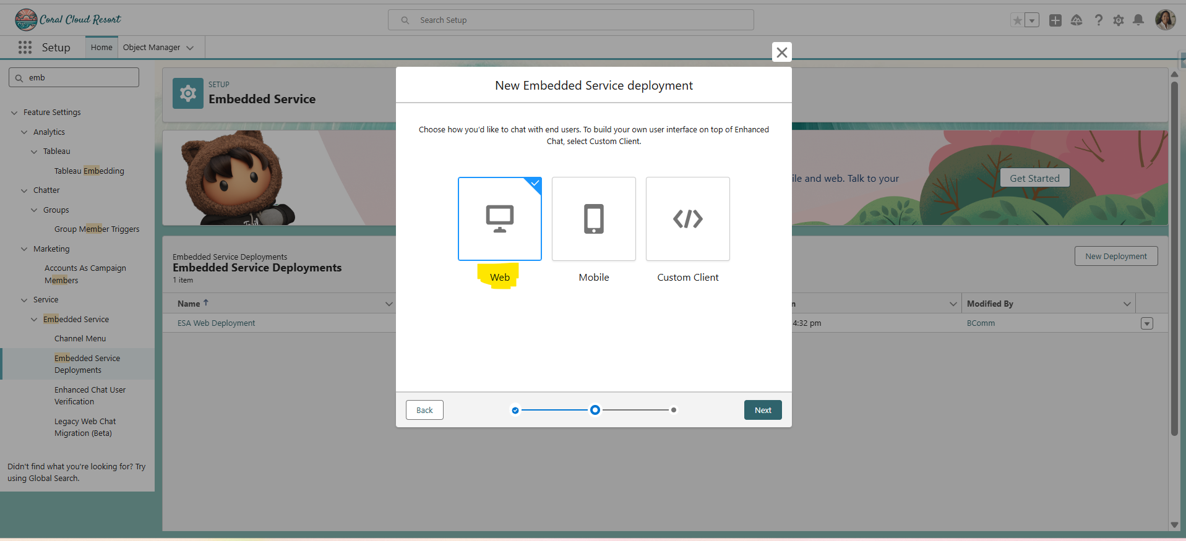Click the last progress step dot

(674, 410)
